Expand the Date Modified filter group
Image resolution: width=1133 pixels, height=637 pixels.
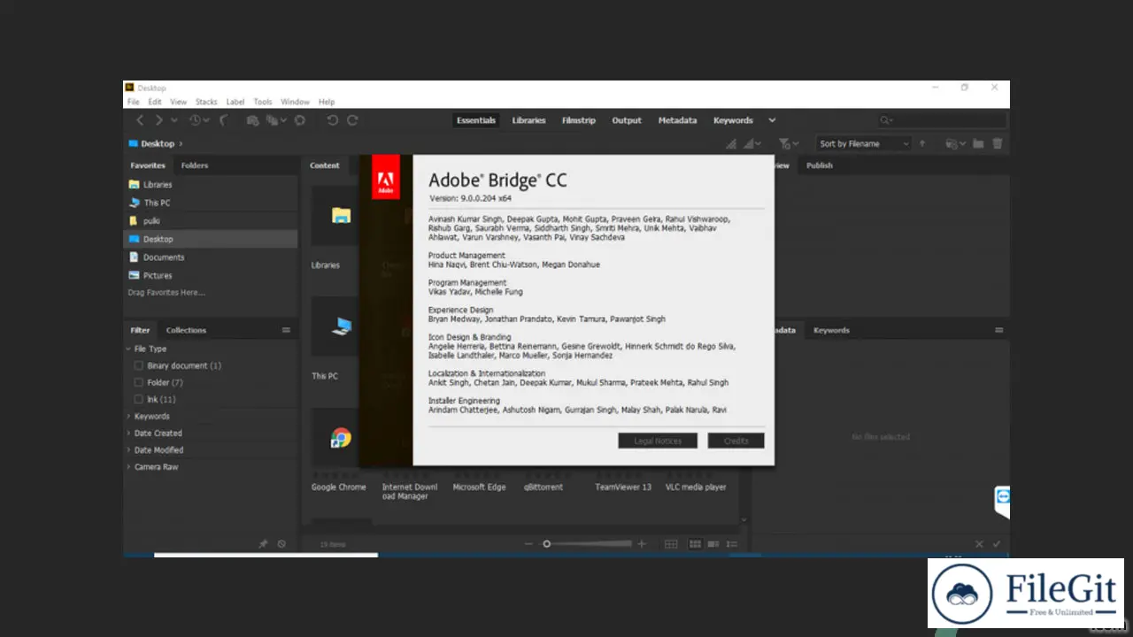(x=128, y=449)
